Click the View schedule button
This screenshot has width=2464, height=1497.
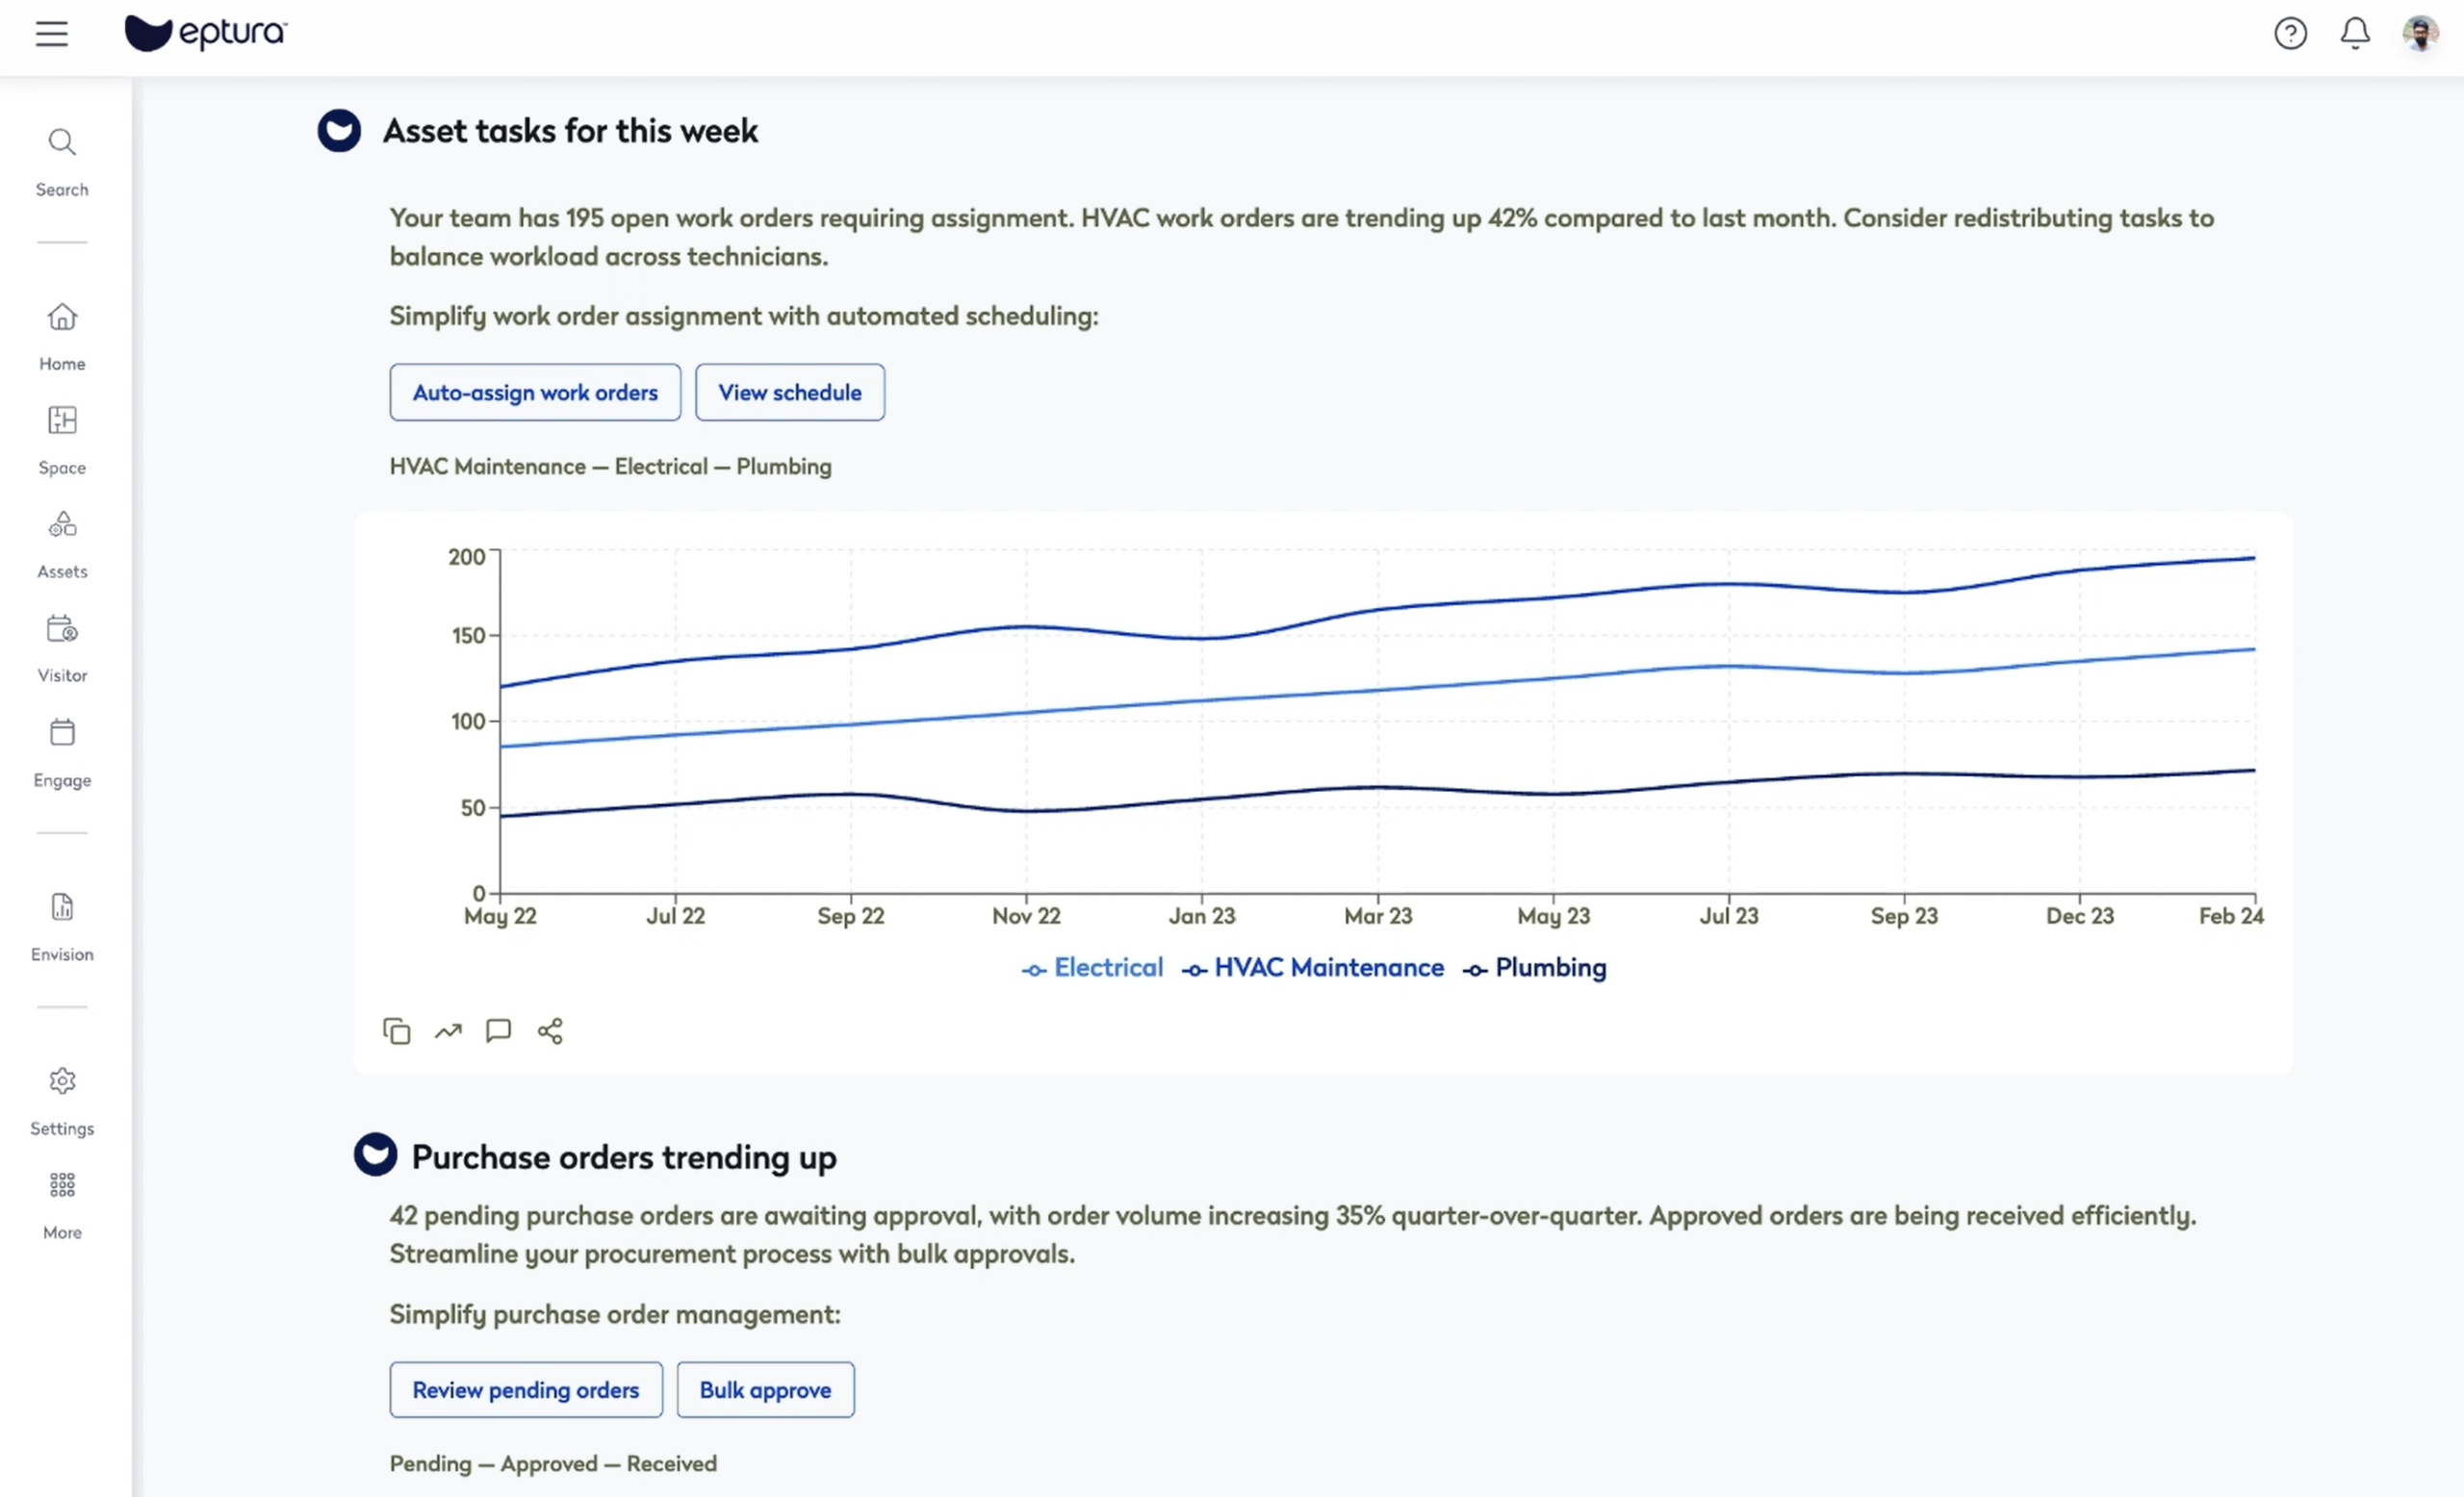tap(789, 393)
